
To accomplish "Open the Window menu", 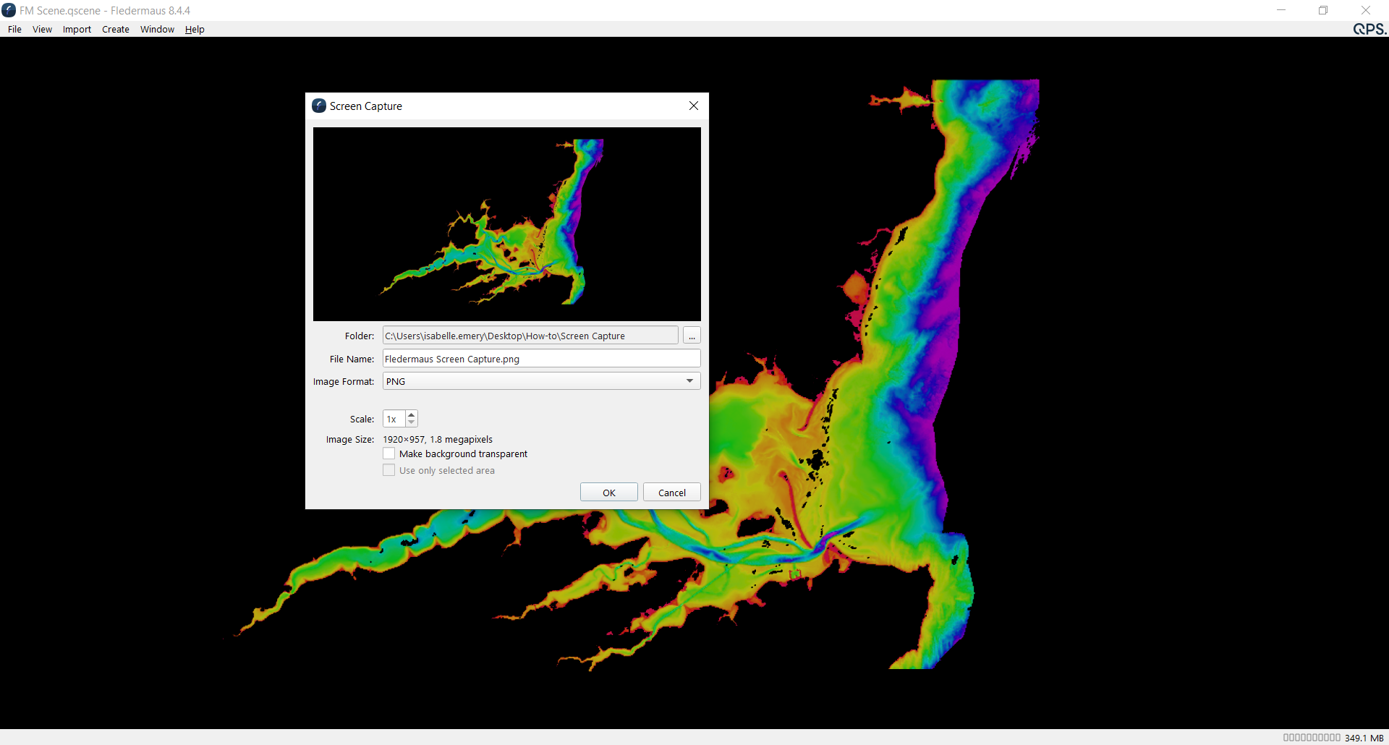I will [x=157, y=30].
